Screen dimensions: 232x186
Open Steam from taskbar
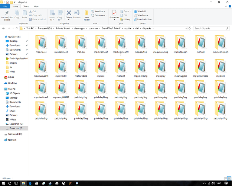(50, 183)
